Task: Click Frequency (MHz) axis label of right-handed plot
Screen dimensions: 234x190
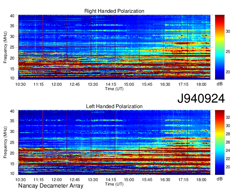Action: point(5,47)
